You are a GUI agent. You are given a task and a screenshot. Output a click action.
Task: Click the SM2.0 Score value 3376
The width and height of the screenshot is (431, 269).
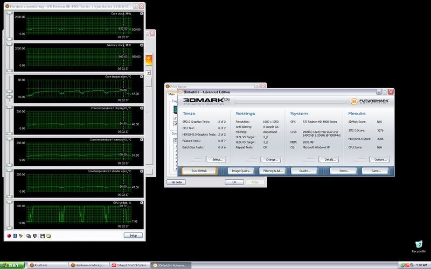tap(380, 130)
